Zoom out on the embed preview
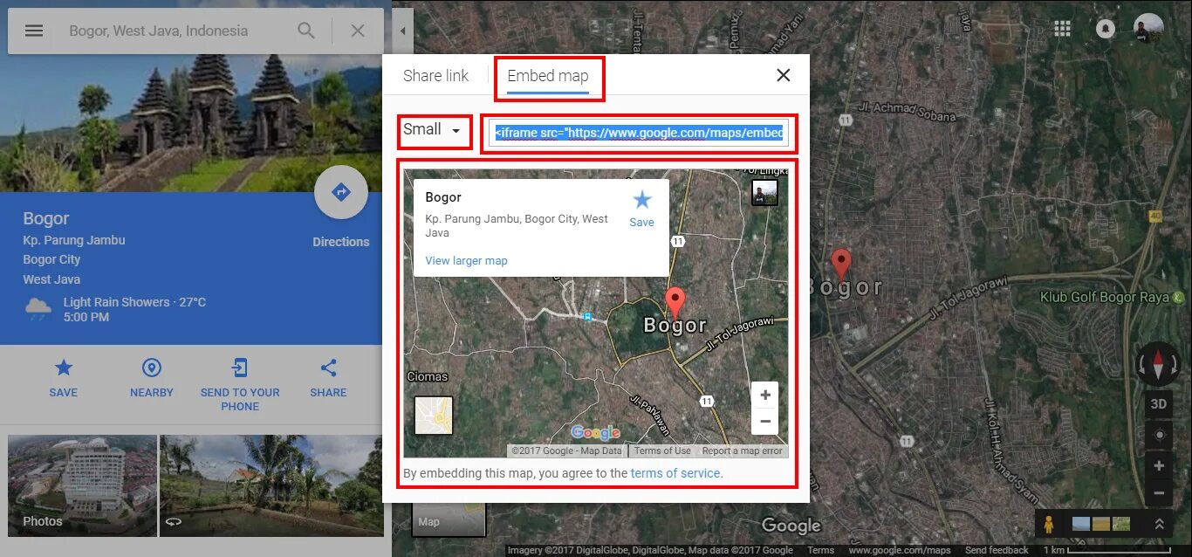The image size is (1192, 557). tap(765, 422)
